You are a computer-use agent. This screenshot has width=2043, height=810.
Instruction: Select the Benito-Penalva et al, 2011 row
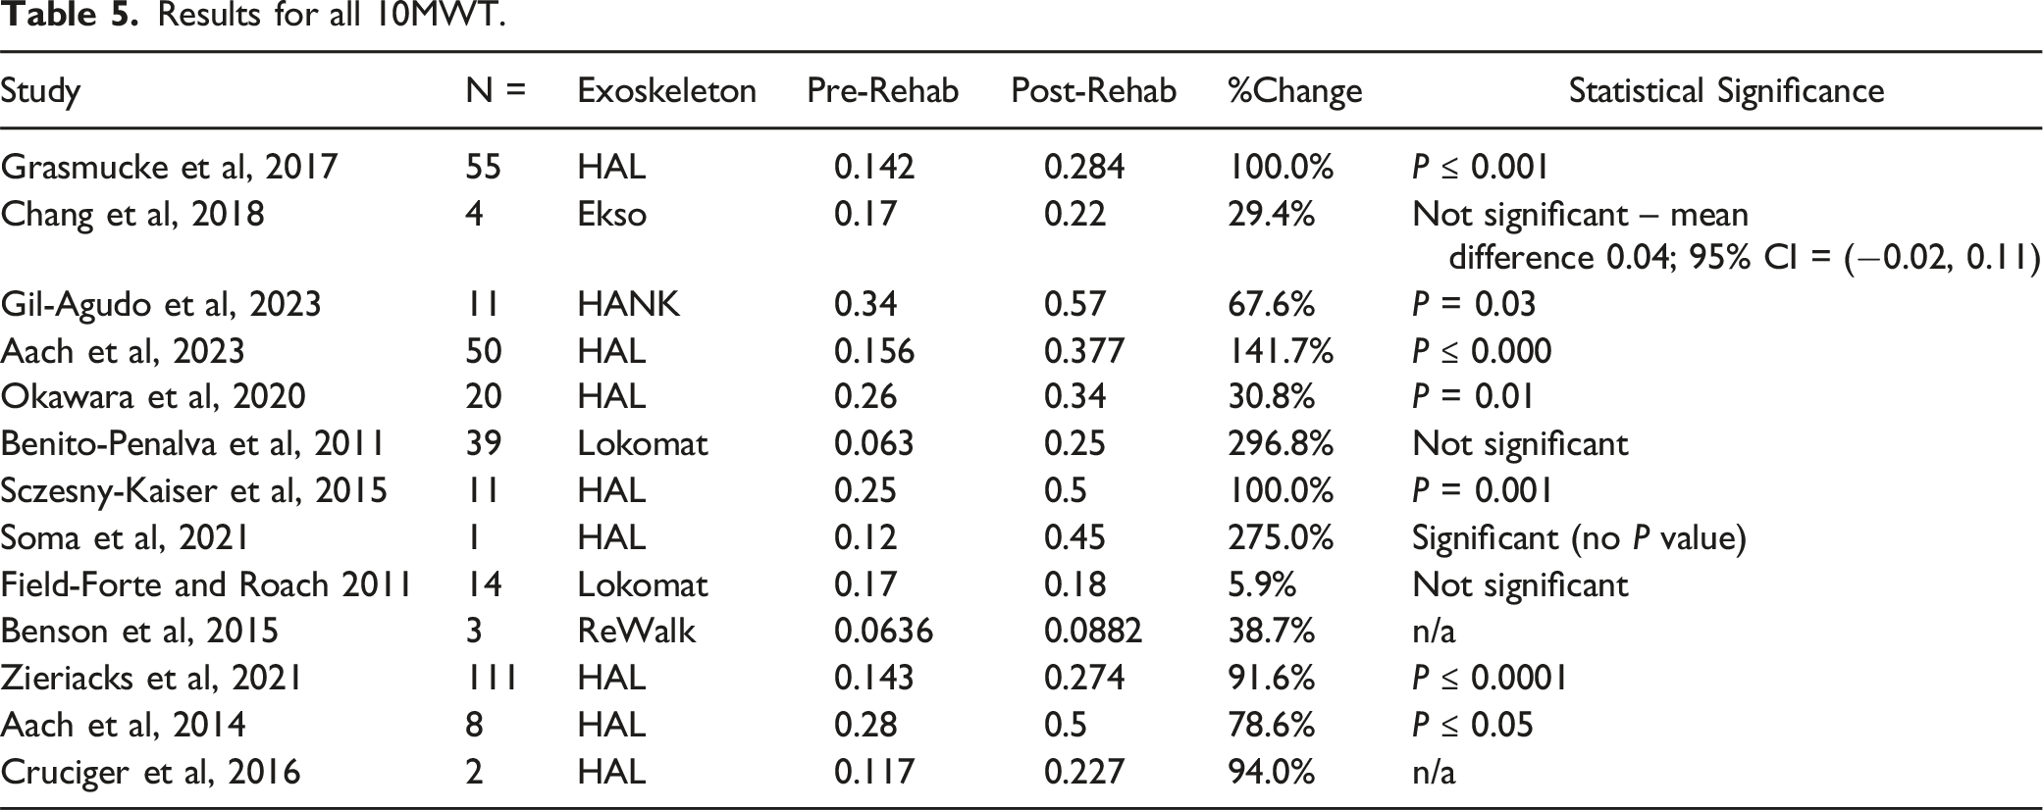click(1021, 443)
